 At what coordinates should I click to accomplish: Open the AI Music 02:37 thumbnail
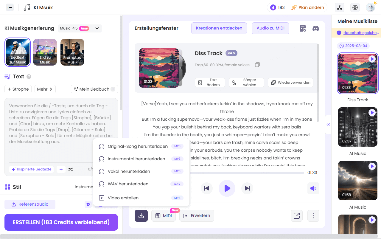pyautogui.click(x=357, y=127)
